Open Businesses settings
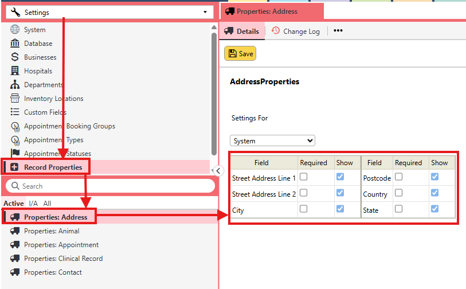This screenshot has height=289, width=466. (x=105, y=57)
